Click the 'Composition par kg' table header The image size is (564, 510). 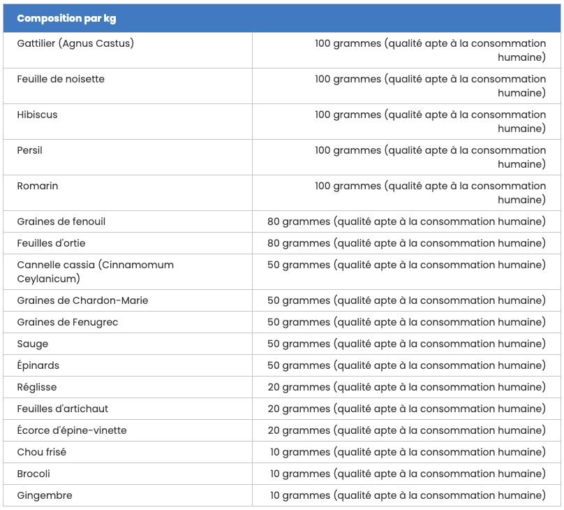coord(66,18)
